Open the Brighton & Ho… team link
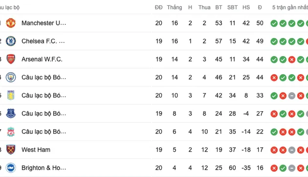Viewport: 308px width, 177px height. tap(44, 168)
